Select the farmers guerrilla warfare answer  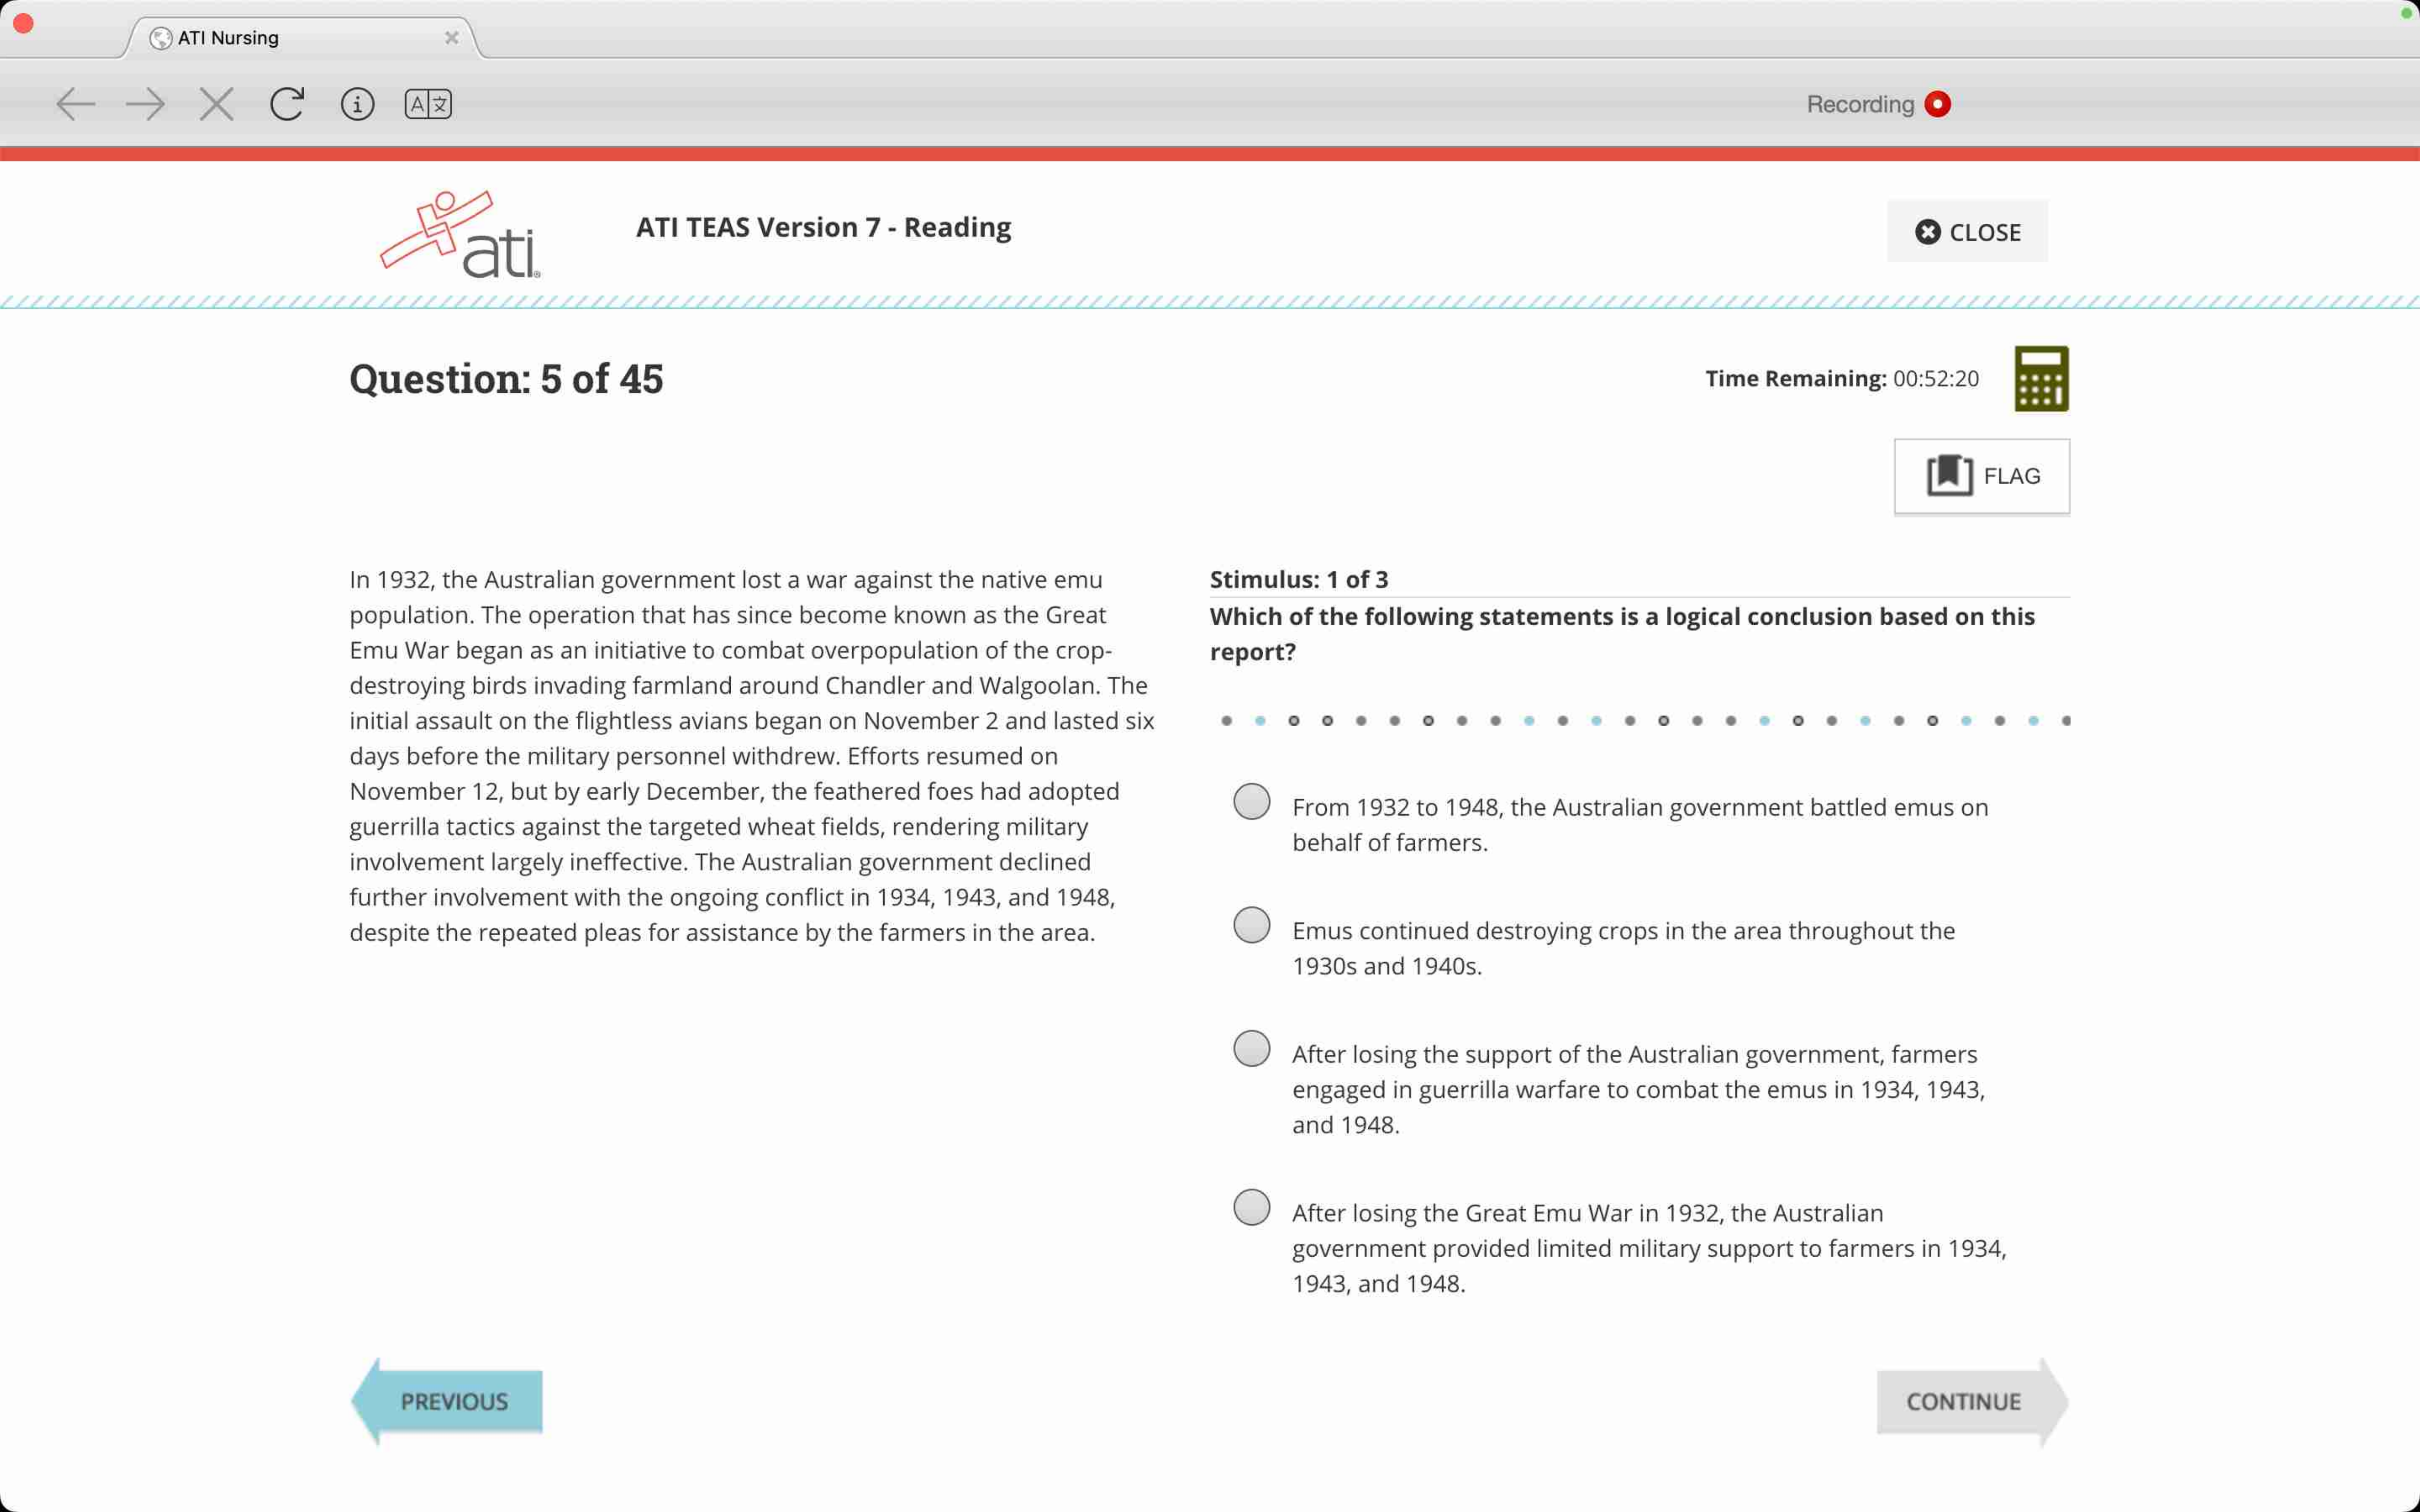(1251, 1049)
